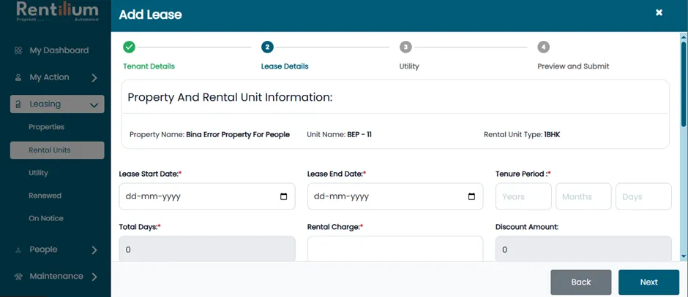Select On Notice in sidebar

point(45,218)
